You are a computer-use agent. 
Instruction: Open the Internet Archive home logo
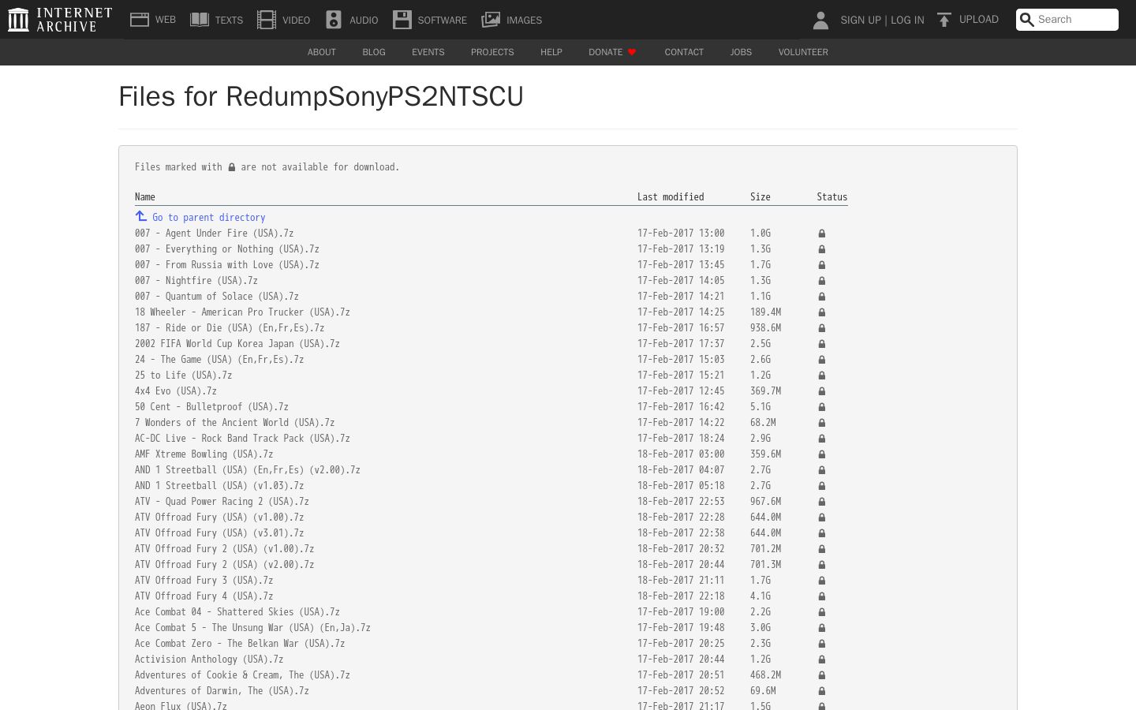[60, 20]
